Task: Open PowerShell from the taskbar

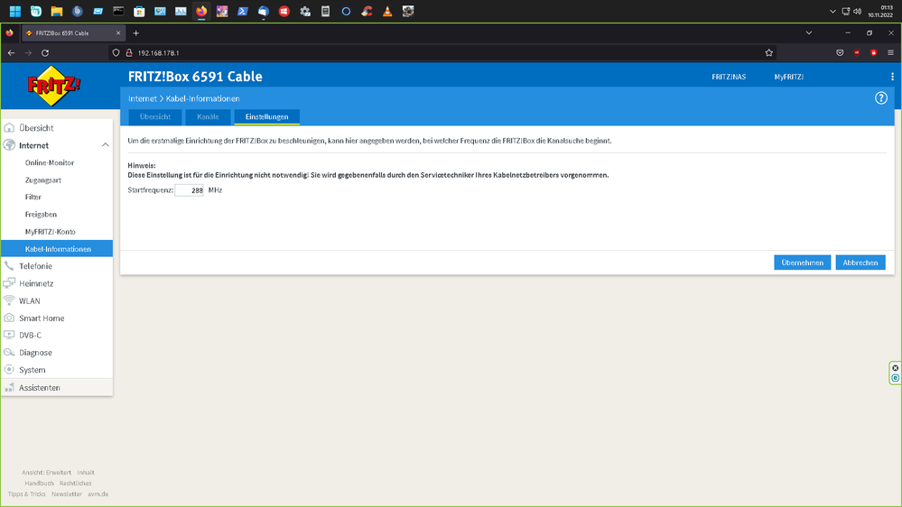Action: tap(243, 11)
